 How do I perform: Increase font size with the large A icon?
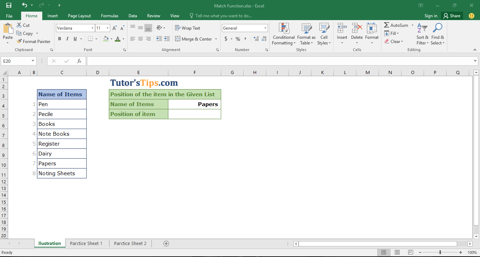click(114, 28)
